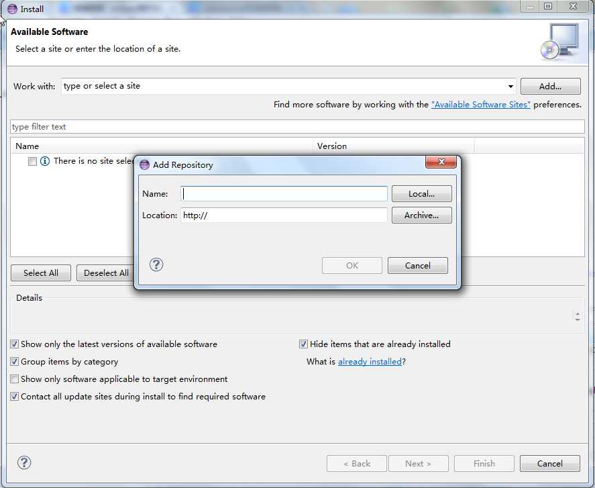Image resolution: width=595 pixels, height=488 pixels.
Task: Click the Name column header
Action: 161,146
